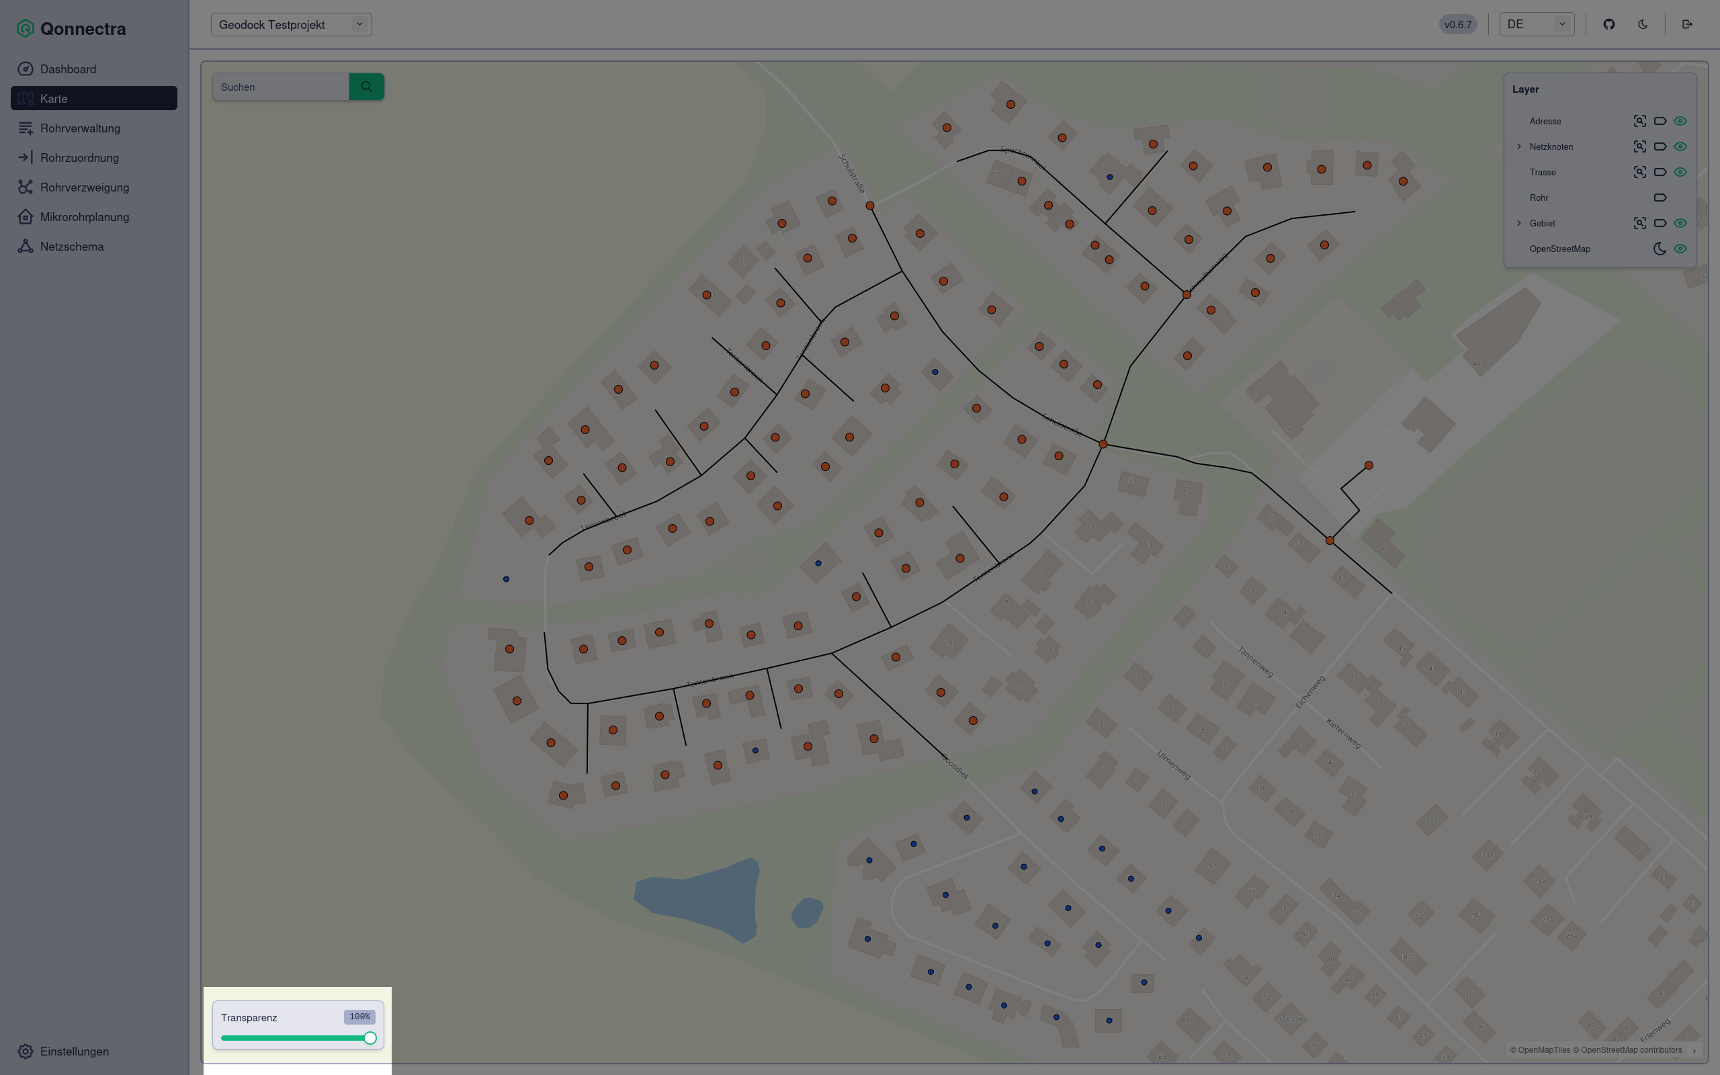Click the logout icon in header
This screenshot has height=1075, width=1720.
(x=1687, y=24)
